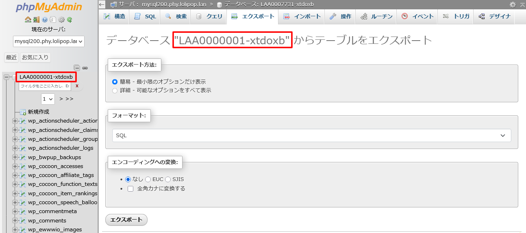Image resolution: width=526 pixels, height=233 pixels.
Task: Click the green reload navigation panel icon
Action: tap(70, 19)
